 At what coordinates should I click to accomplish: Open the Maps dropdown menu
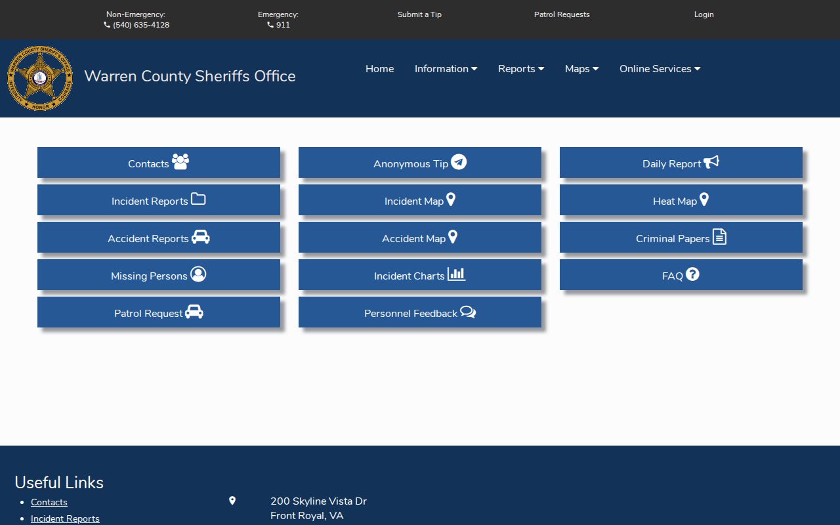(581, 69)
